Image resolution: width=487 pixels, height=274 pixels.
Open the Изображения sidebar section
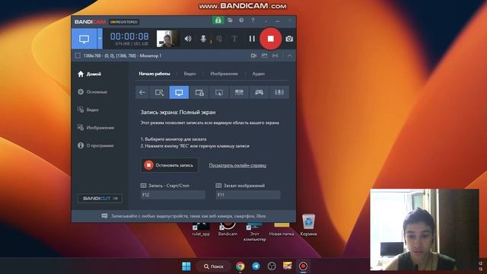(96, 128)
